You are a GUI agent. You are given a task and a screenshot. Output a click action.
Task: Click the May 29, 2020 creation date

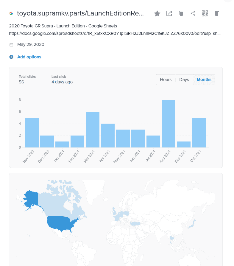31,45
